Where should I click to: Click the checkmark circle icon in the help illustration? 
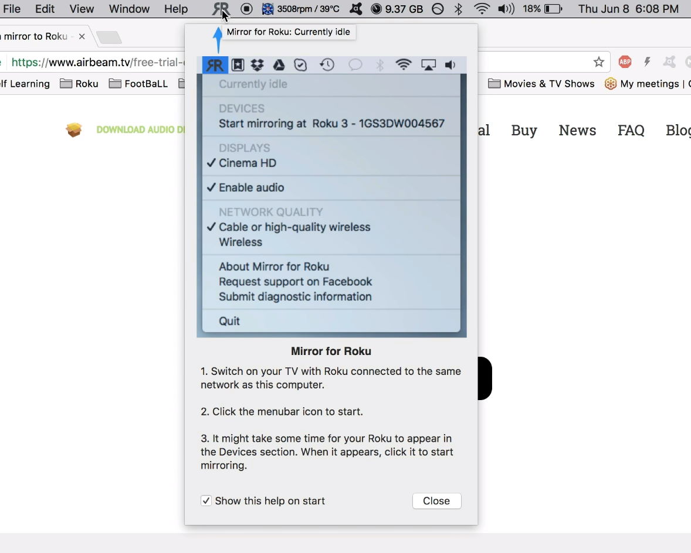(300, 65)
